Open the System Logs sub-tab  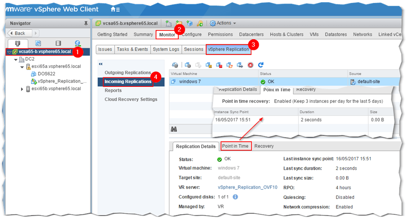166,49
